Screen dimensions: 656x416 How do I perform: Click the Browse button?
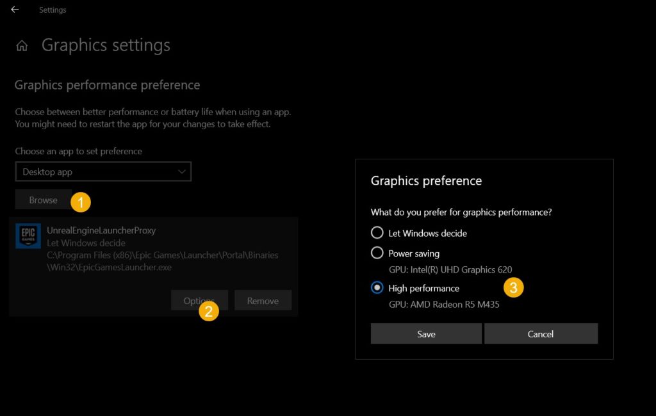[x=43, y=200]
